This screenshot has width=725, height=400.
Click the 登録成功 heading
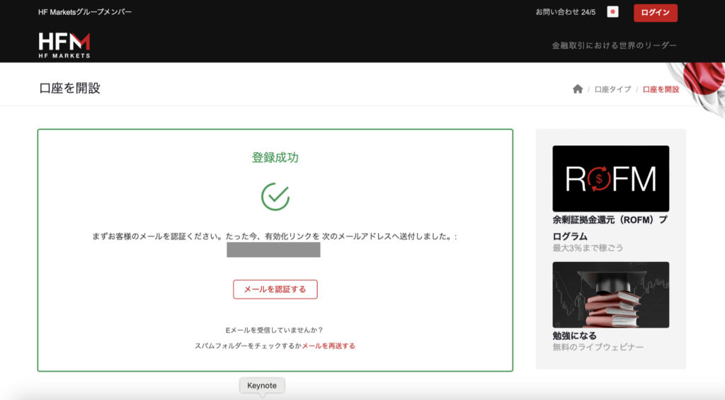click(275, 158)
